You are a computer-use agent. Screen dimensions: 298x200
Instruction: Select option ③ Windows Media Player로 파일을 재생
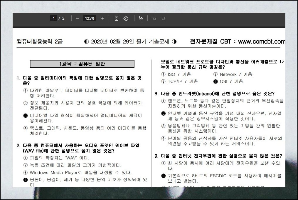[77, 172]
